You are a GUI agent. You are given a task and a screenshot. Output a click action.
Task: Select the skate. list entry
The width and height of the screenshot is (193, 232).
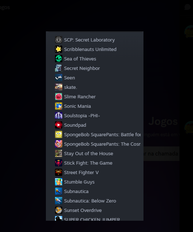point(95,87)
